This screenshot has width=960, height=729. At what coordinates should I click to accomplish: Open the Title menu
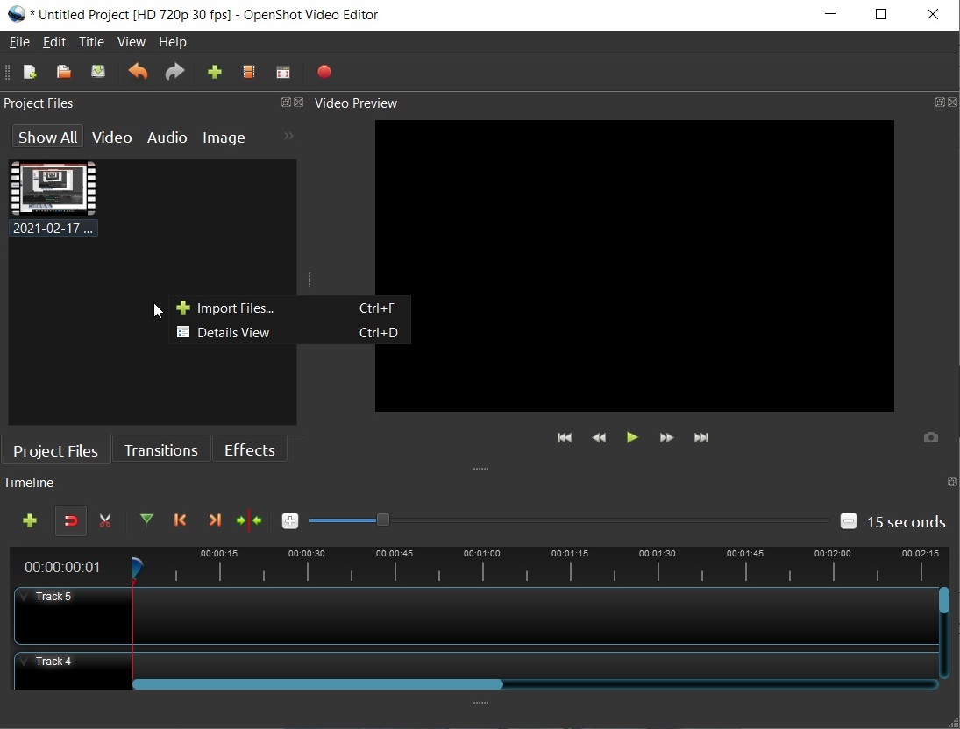92,41
